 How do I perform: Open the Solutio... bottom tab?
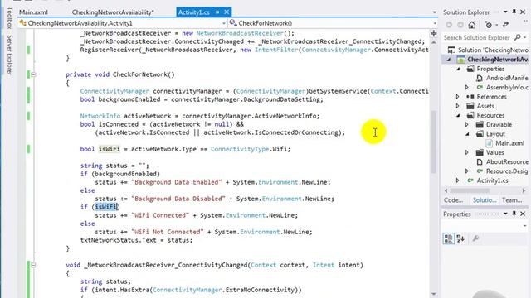[485, 200]
